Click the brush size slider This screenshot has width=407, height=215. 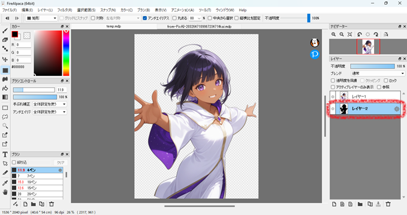pos(34,90)
